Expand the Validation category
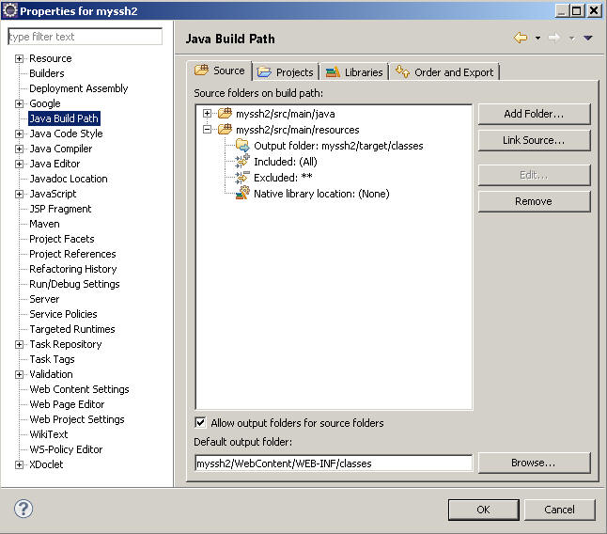The image size is (607, 534). pos(19,374)
